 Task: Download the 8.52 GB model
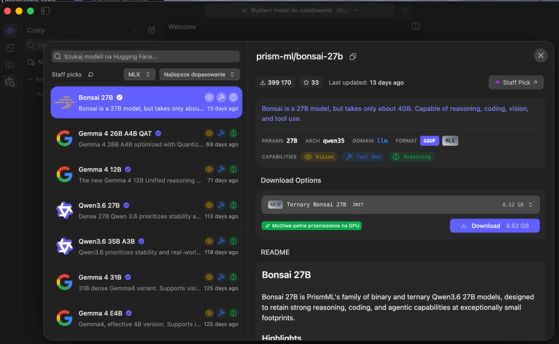click(495, 226)
